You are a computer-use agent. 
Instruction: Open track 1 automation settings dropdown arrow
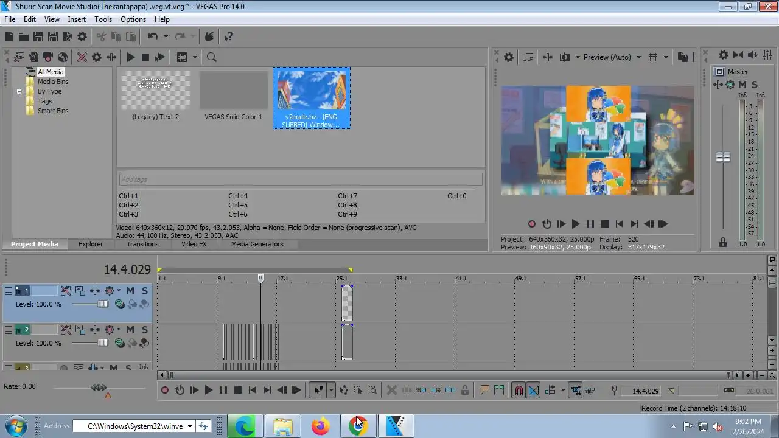click(118, 291)
